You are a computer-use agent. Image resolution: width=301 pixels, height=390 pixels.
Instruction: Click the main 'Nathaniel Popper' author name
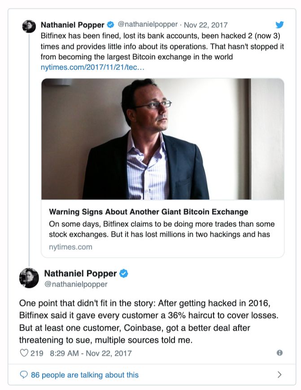[80, 274]
